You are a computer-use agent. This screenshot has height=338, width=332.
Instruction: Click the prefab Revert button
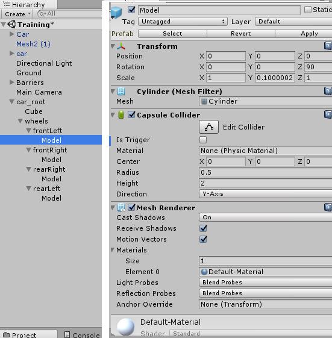(x=241, y=34)
